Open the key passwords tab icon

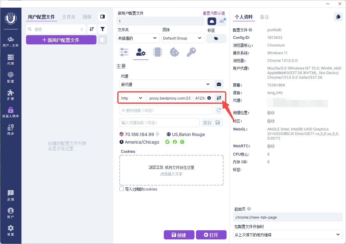[191, 52]
